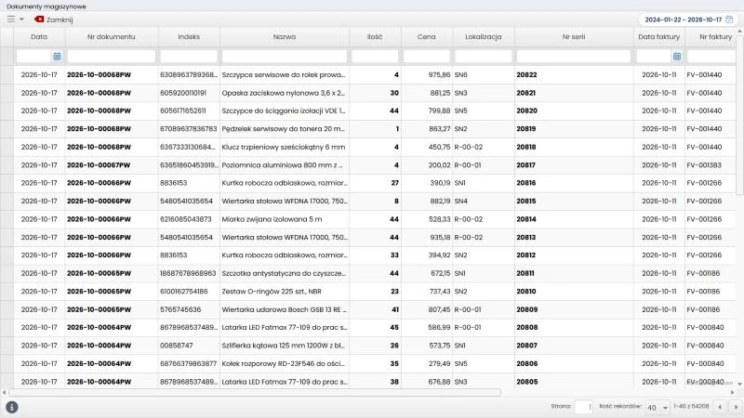Click the Pędzelek serwisowy do tonera row name
This screenshot has width=744, height=418.
284,129
